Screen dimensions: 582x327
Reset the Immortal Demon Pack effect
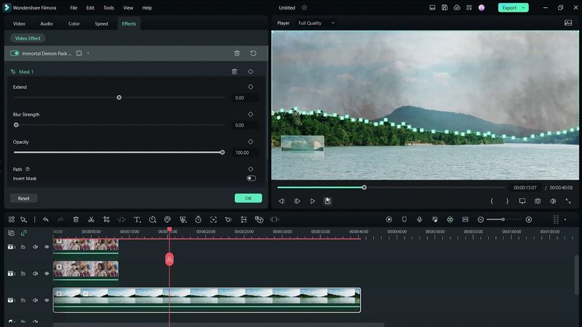[x=253, y=53]
